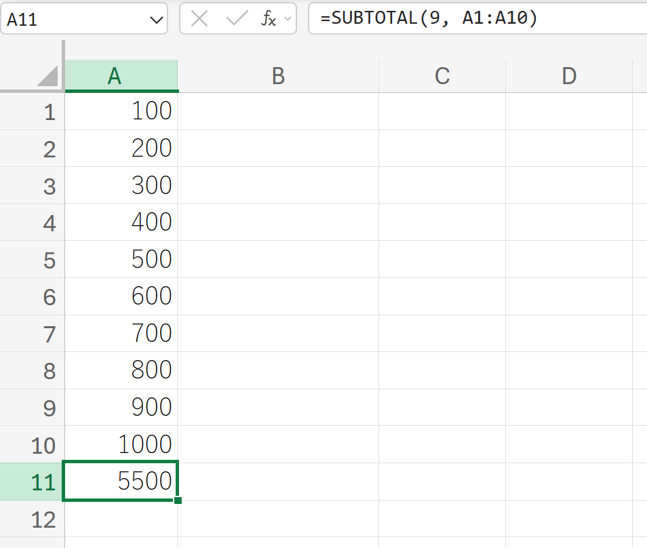
Task: Expand the Name Box dropdown arrow
Action: pyautogui.click(x=154, y=20)
